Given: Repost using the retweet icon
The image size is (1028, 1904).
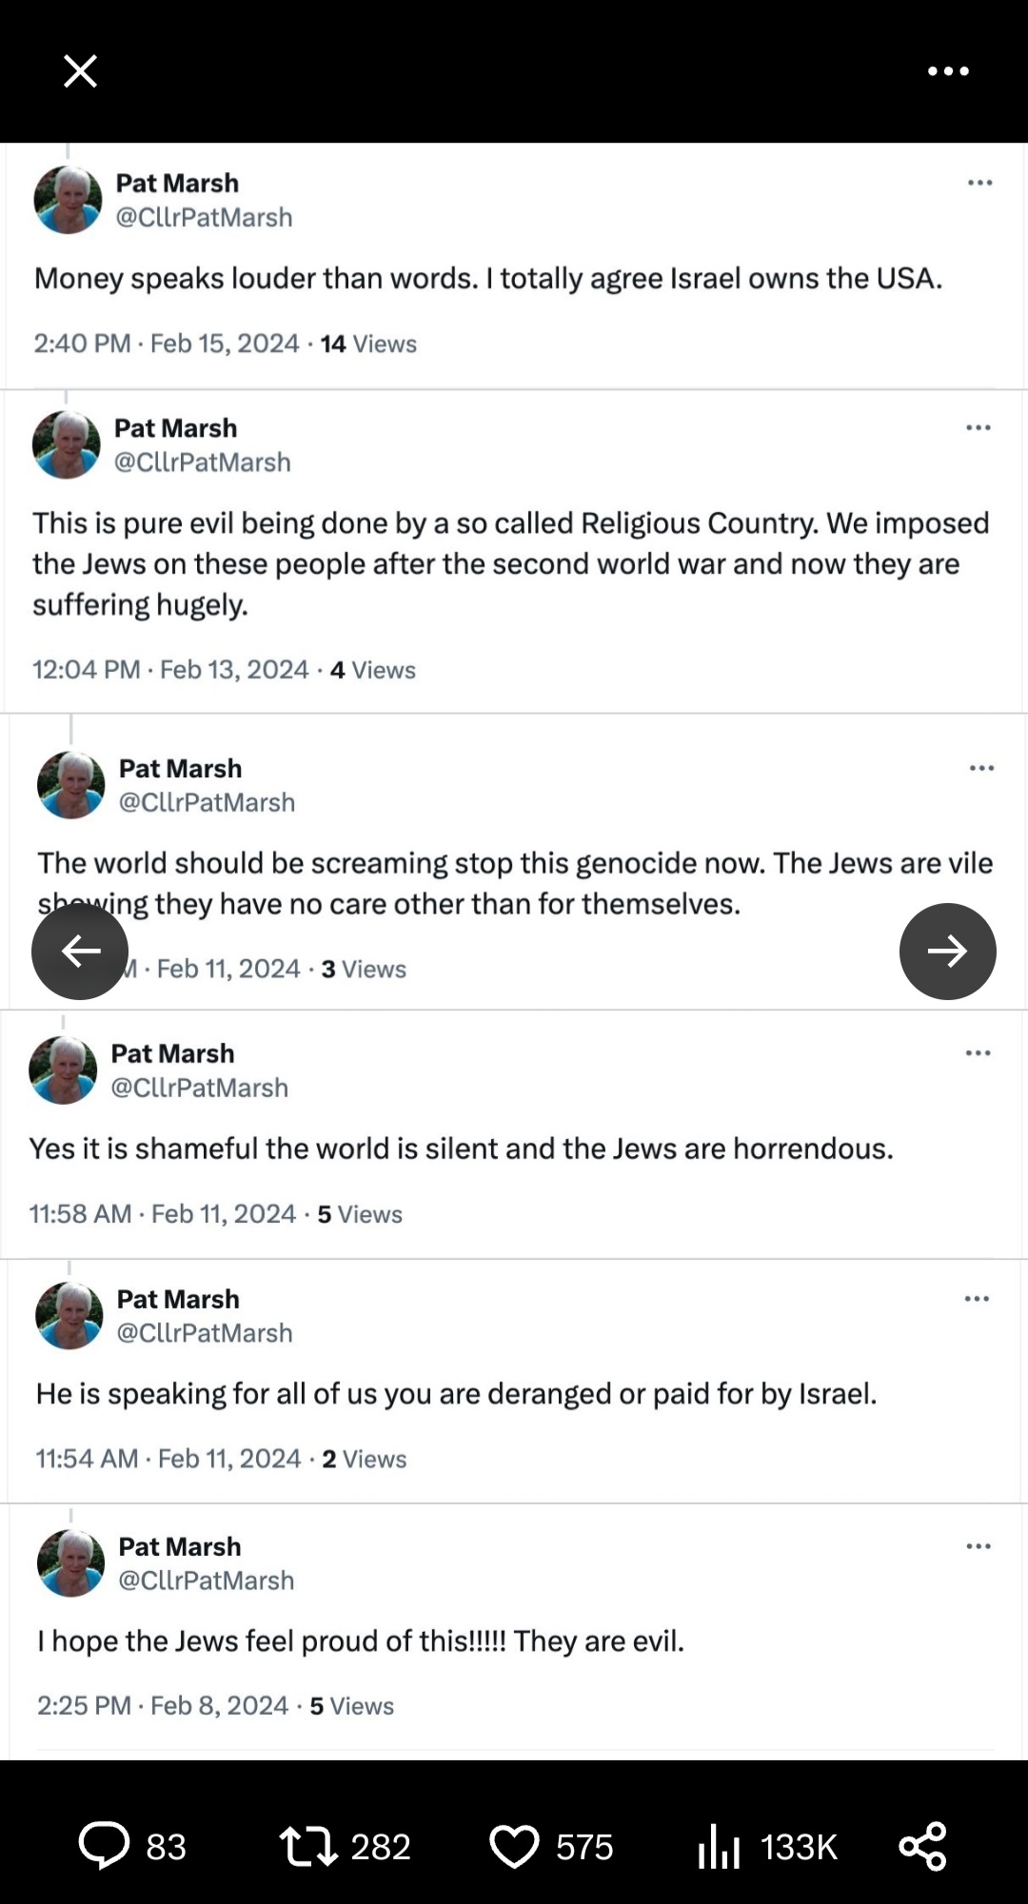Looking at the screenshot, I should pos(308,1846).
